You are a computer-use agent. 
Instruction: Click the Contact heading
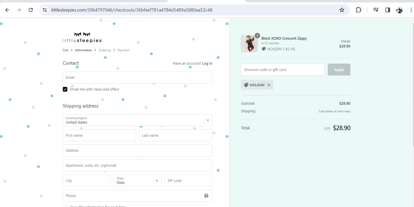point(71,63)
